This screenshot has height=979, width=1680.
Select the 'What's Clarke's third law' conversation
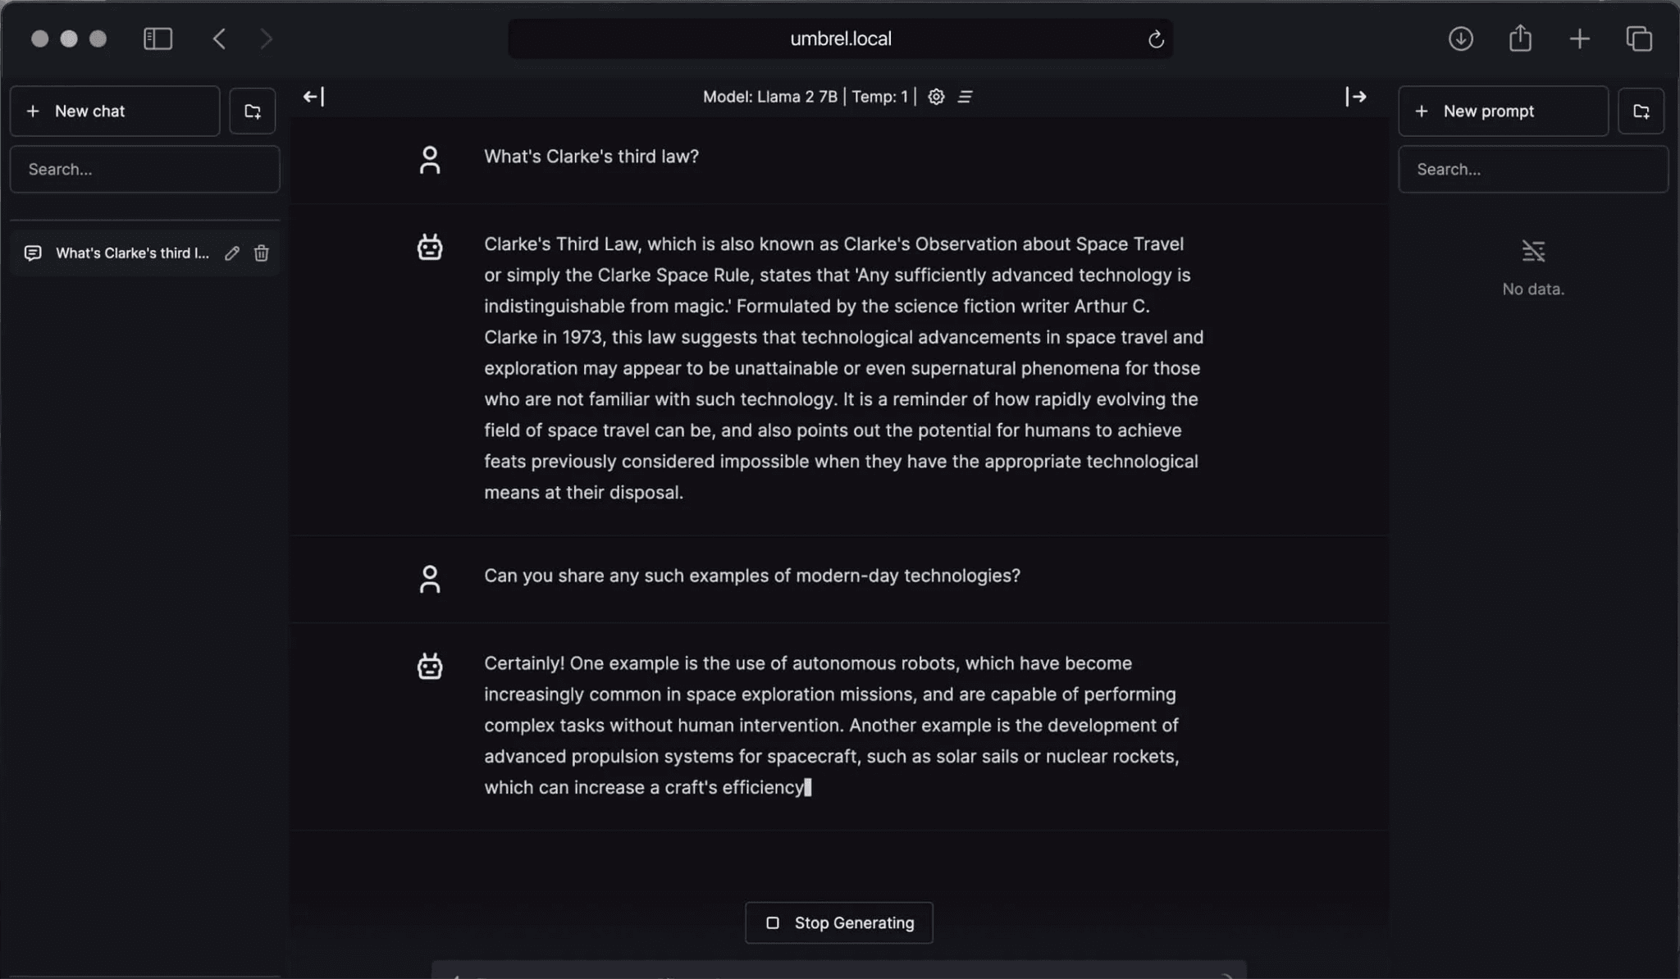(131, 253)
